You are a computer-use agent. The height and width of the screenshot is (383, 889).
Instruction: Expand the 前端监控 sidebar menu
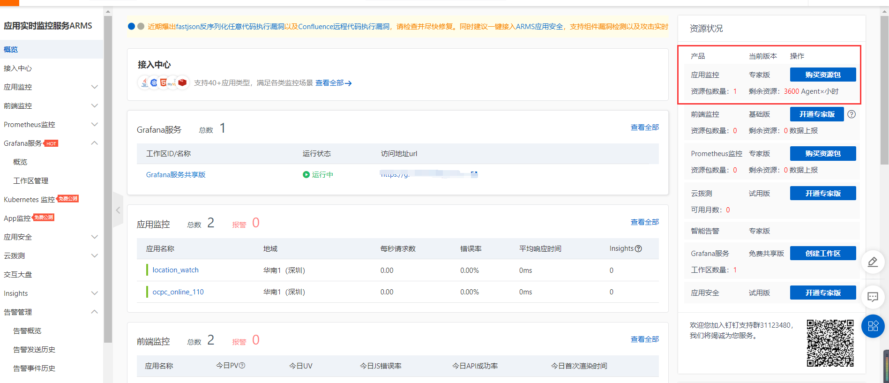coord(95,105)
